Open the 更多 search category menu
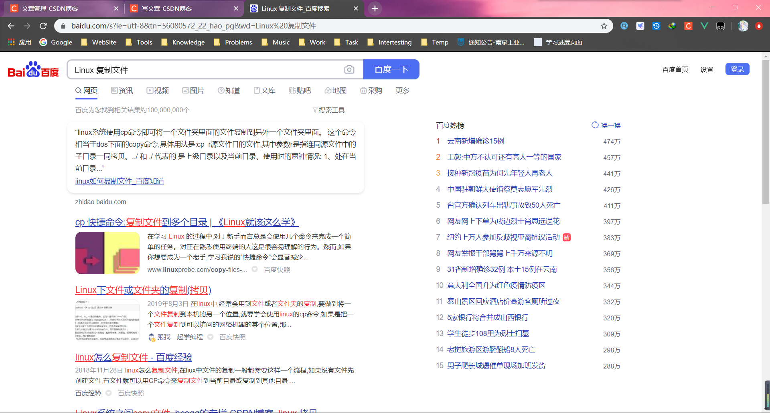The height and width of the screenshot is (413, 770). tap(403, 91)
